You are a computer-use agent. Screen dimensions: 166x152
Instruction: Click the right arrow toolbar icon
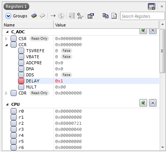pyautogui.click(x=53, y=16)
